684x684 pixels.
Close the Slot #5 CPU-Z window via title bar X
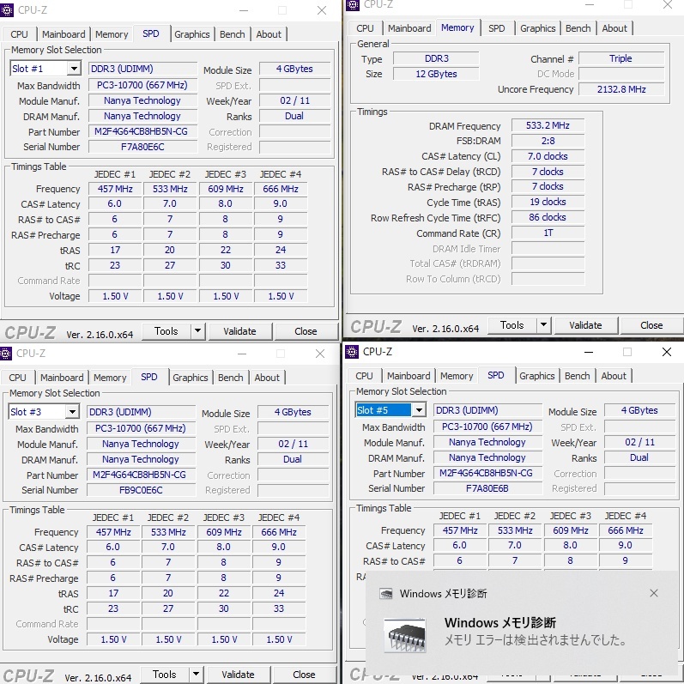tap(667, 352)
